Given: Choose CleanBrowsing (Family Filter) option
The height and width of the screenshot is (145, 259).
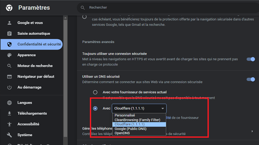Looking at the screenshot, I should click(139, 120).
